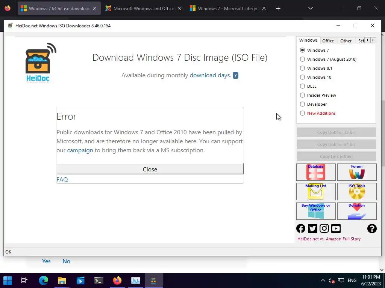
Task: Open the ISO Tools icon button
Action: pyautogui.click(x=357, y=192)
